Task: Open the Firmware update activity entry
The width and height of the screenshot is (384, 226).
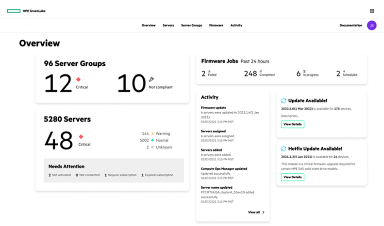Action: pyautogui.click(x=230, y=115)
